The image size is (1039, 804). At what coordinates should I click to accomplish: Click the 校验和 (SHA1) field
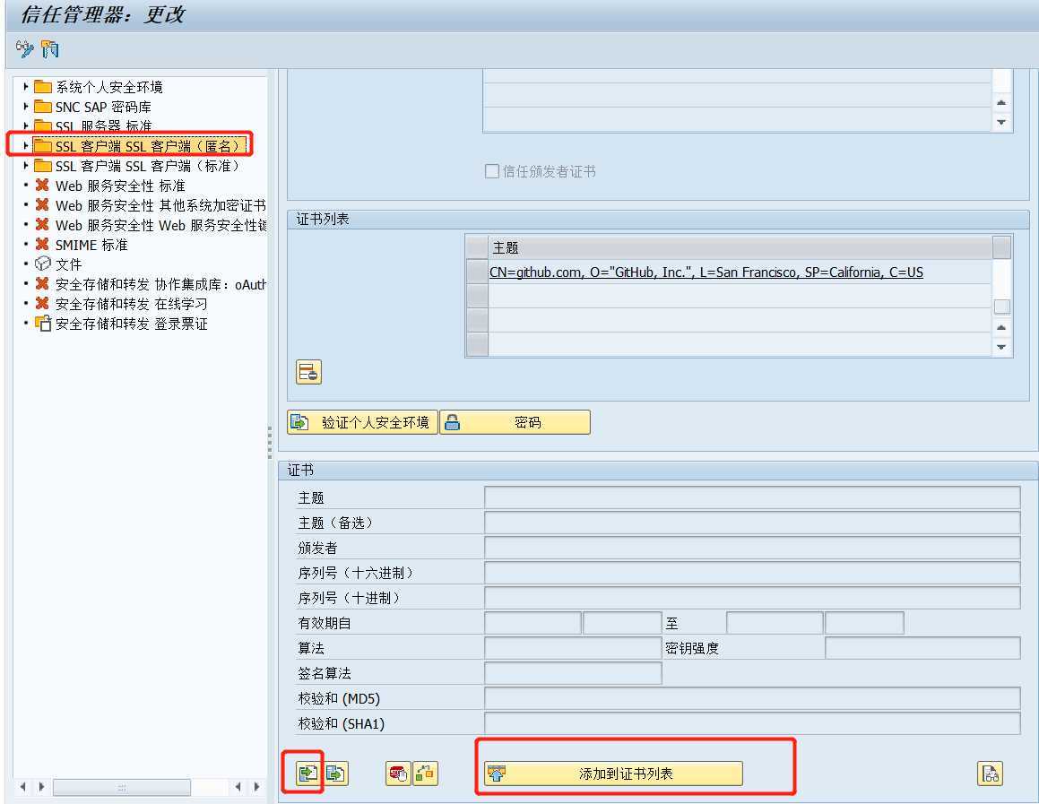[x=752, y=724]
